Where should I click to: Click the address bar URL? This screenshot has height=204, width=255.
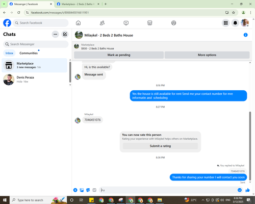(x=60, y=13)
